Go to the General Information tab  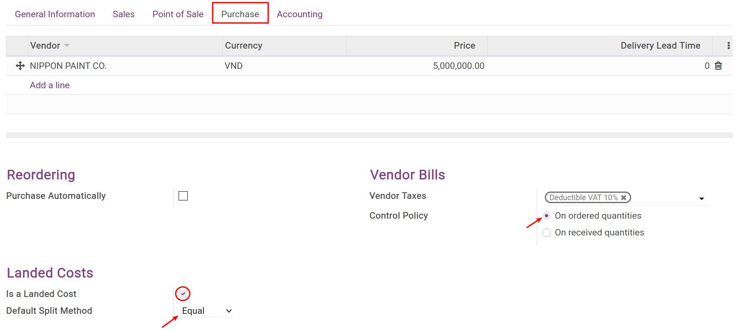point(55,14)
